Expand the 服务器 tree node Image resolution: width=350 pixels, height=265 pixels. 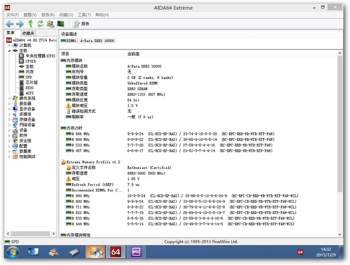tap(9, 104)
